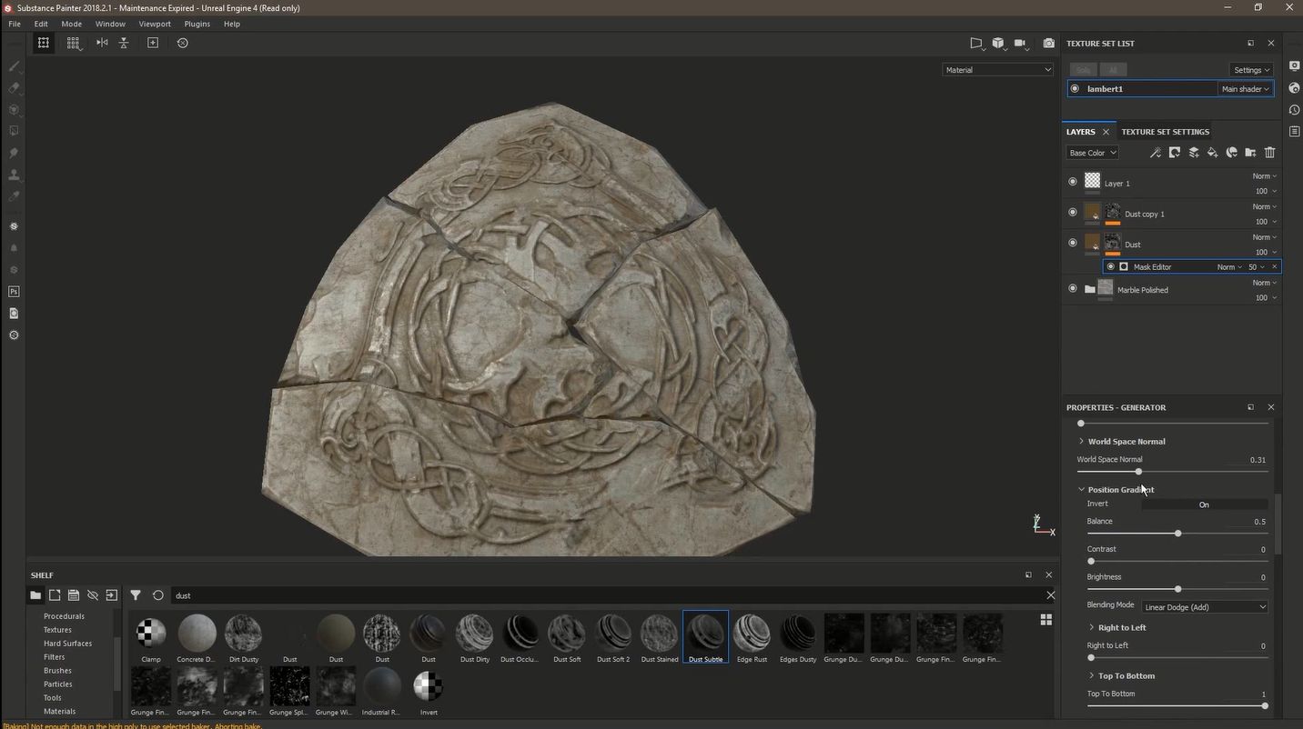Open the Material viewport mode dropdown
This screenshot has width=1303, height=729.
(x=998, y=70)
